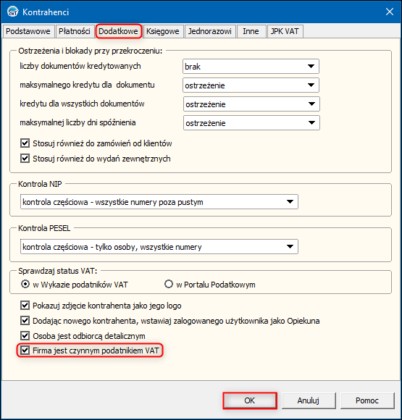
Task: Expand the Kontrola PESEL dropdown
Action: [x=159, y=246]
